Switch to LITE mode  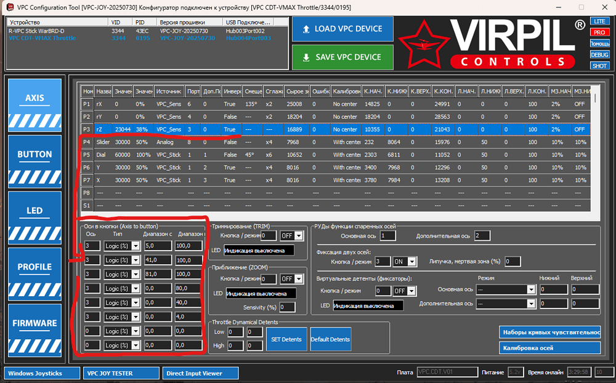[599, 21]
